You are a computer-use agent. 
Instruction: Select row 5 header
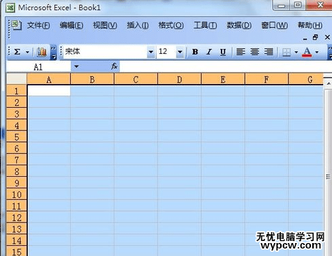click(x=16, y=137)
